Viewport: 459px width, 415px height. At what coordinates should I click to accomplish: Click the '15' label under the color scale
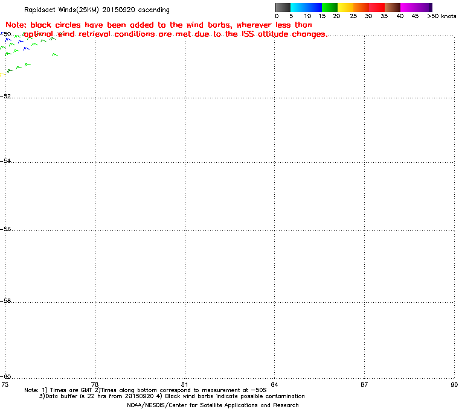pyautogui.click(x=322, y=16)
